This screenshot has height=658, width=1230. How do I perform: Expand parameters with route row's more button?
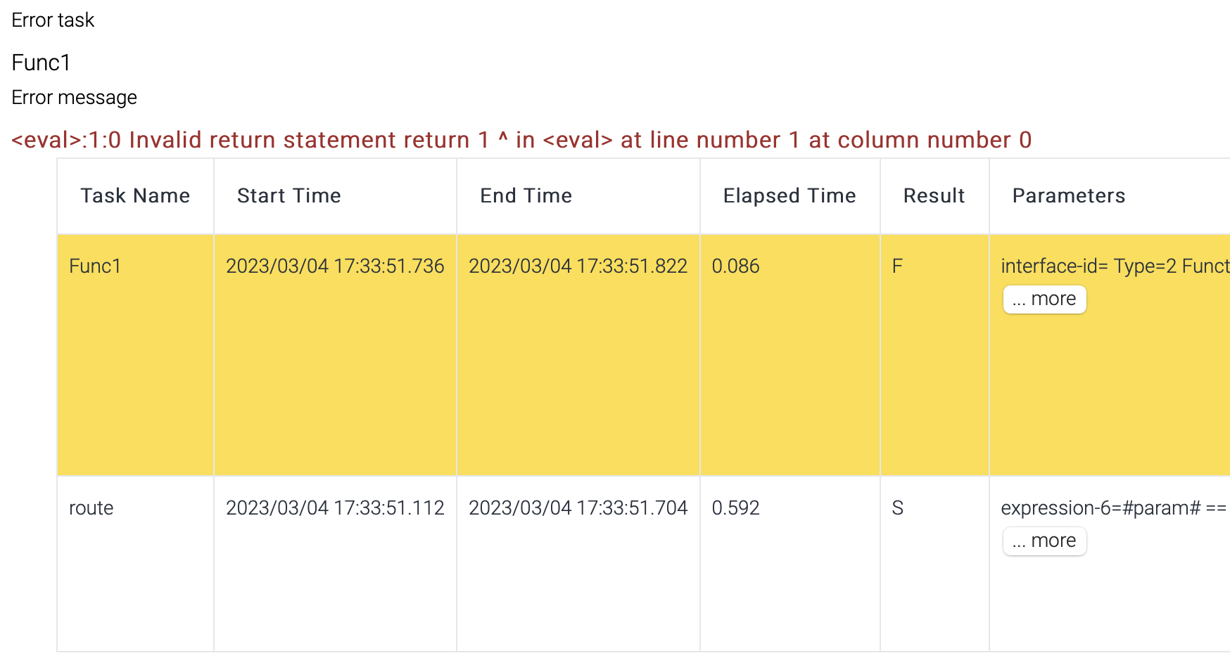tap(1044, 541)
